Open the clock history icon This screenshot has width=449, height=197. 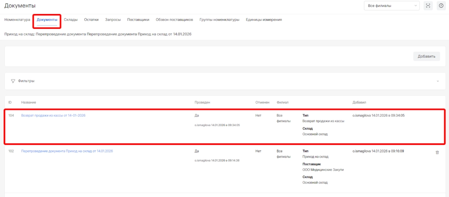(x=441, y=6)
